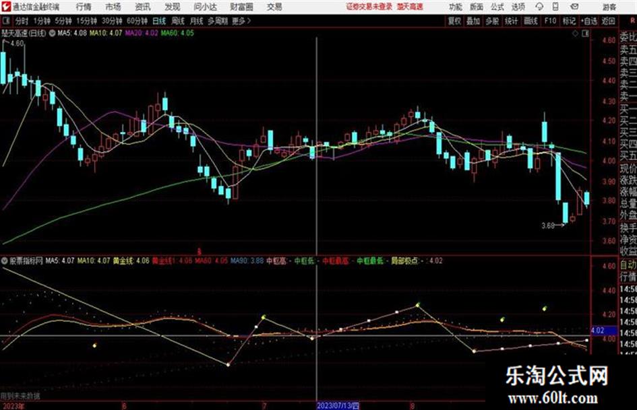Image resolution: width=637 pixels, height=410 pixels.
Task: Switch to 5分钟 period tab
Action: click(x=63, y=21)
